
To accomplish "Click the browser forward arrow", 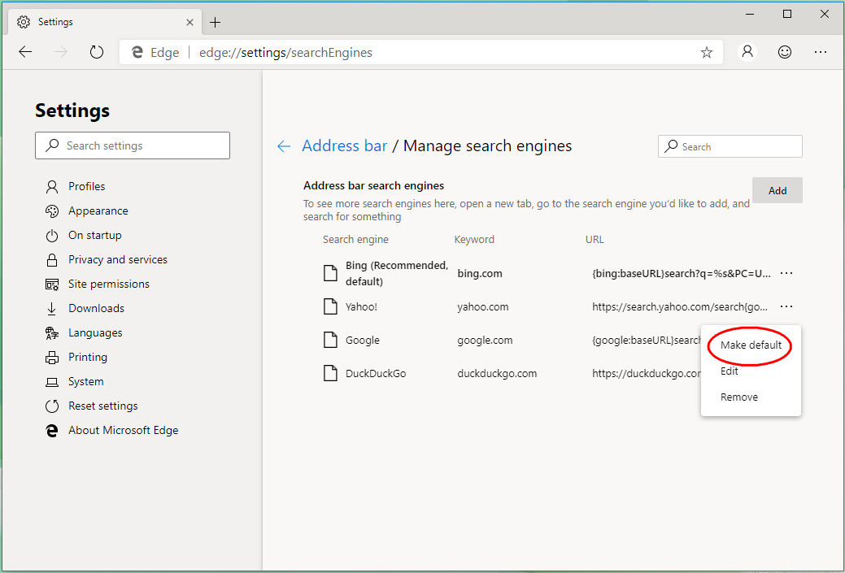I will (61, 52).
